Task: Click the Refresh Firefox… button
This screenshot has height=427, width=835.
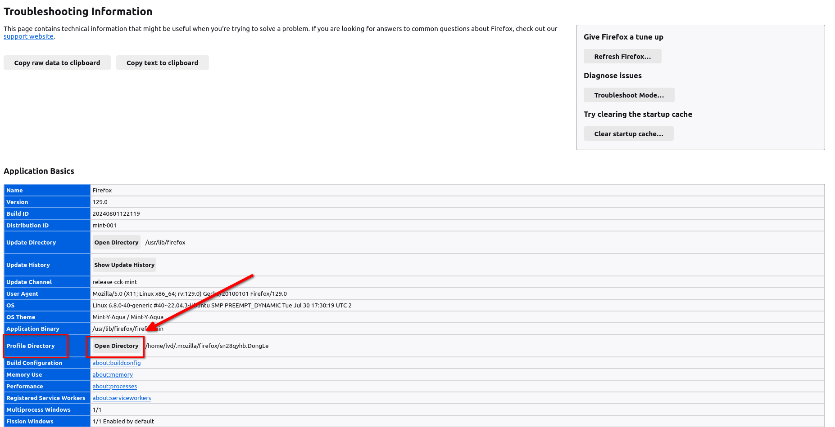Action: [x=622, y=56]
